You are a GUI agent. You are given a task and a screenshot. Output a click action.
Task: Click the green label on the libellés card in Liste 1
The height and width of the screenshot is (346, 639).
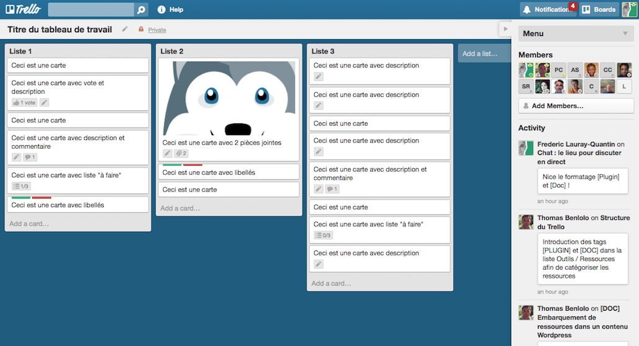tap(21, 198)
